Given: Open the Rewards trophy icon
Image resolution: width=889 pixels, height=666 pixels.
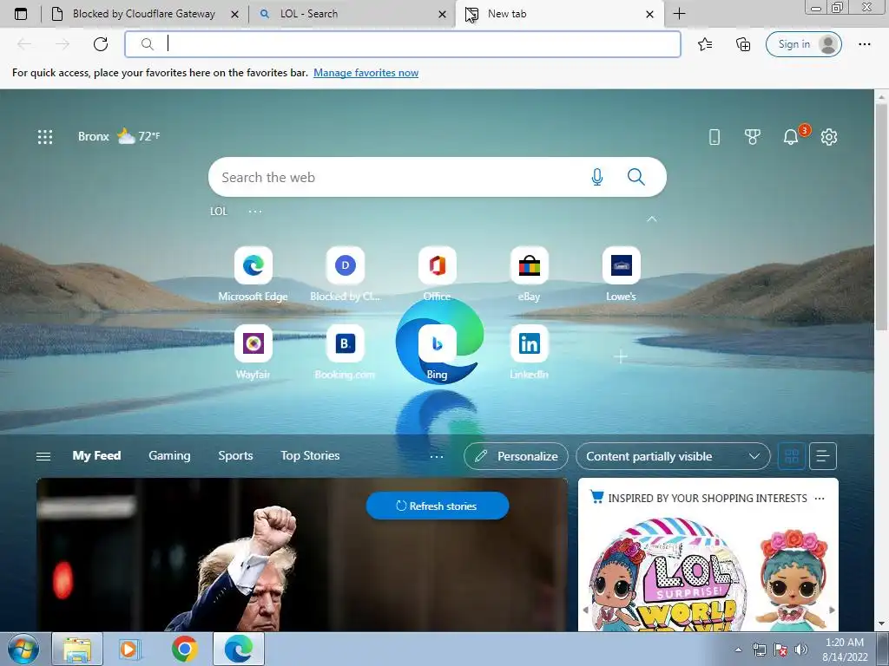Looking at the screenshot, I should [753, 136].
